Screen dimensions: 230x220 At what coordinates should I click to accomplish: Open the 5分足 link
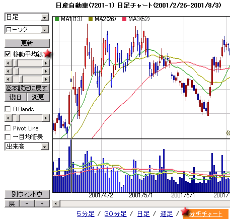86,214
